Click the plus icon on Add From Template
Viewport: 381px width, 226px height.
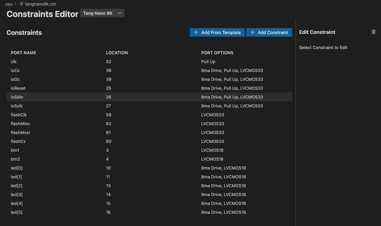pyautogui.click(x=196, y=32)
